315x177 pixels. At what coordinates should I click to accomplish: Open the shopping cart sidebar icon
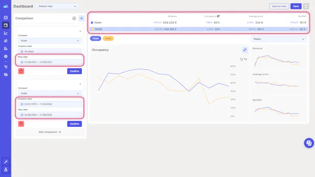tap(5, 67)
